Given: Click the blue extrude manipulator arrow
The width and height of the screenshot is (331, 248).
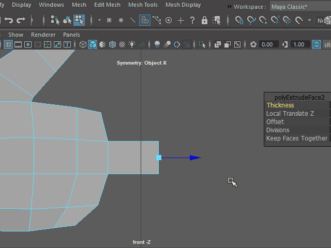Looking at the screenshot, I should tap(194, 158).
